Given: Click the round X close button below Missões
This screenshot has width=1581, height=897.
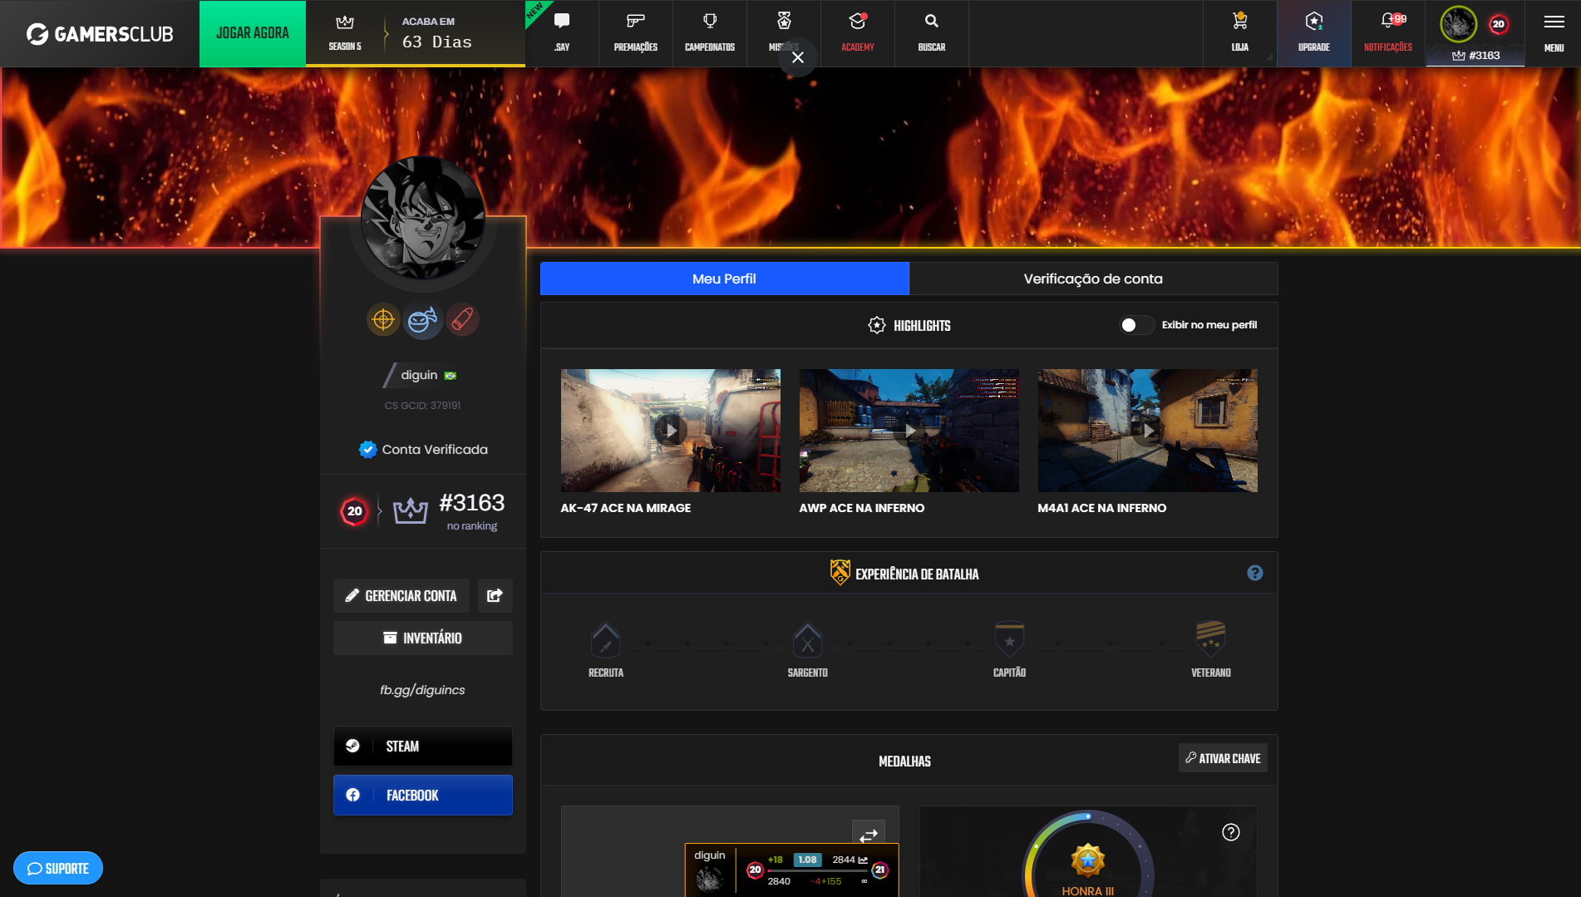Looking at the screenshot, I should pyautogui.click(x=798, y=57).
